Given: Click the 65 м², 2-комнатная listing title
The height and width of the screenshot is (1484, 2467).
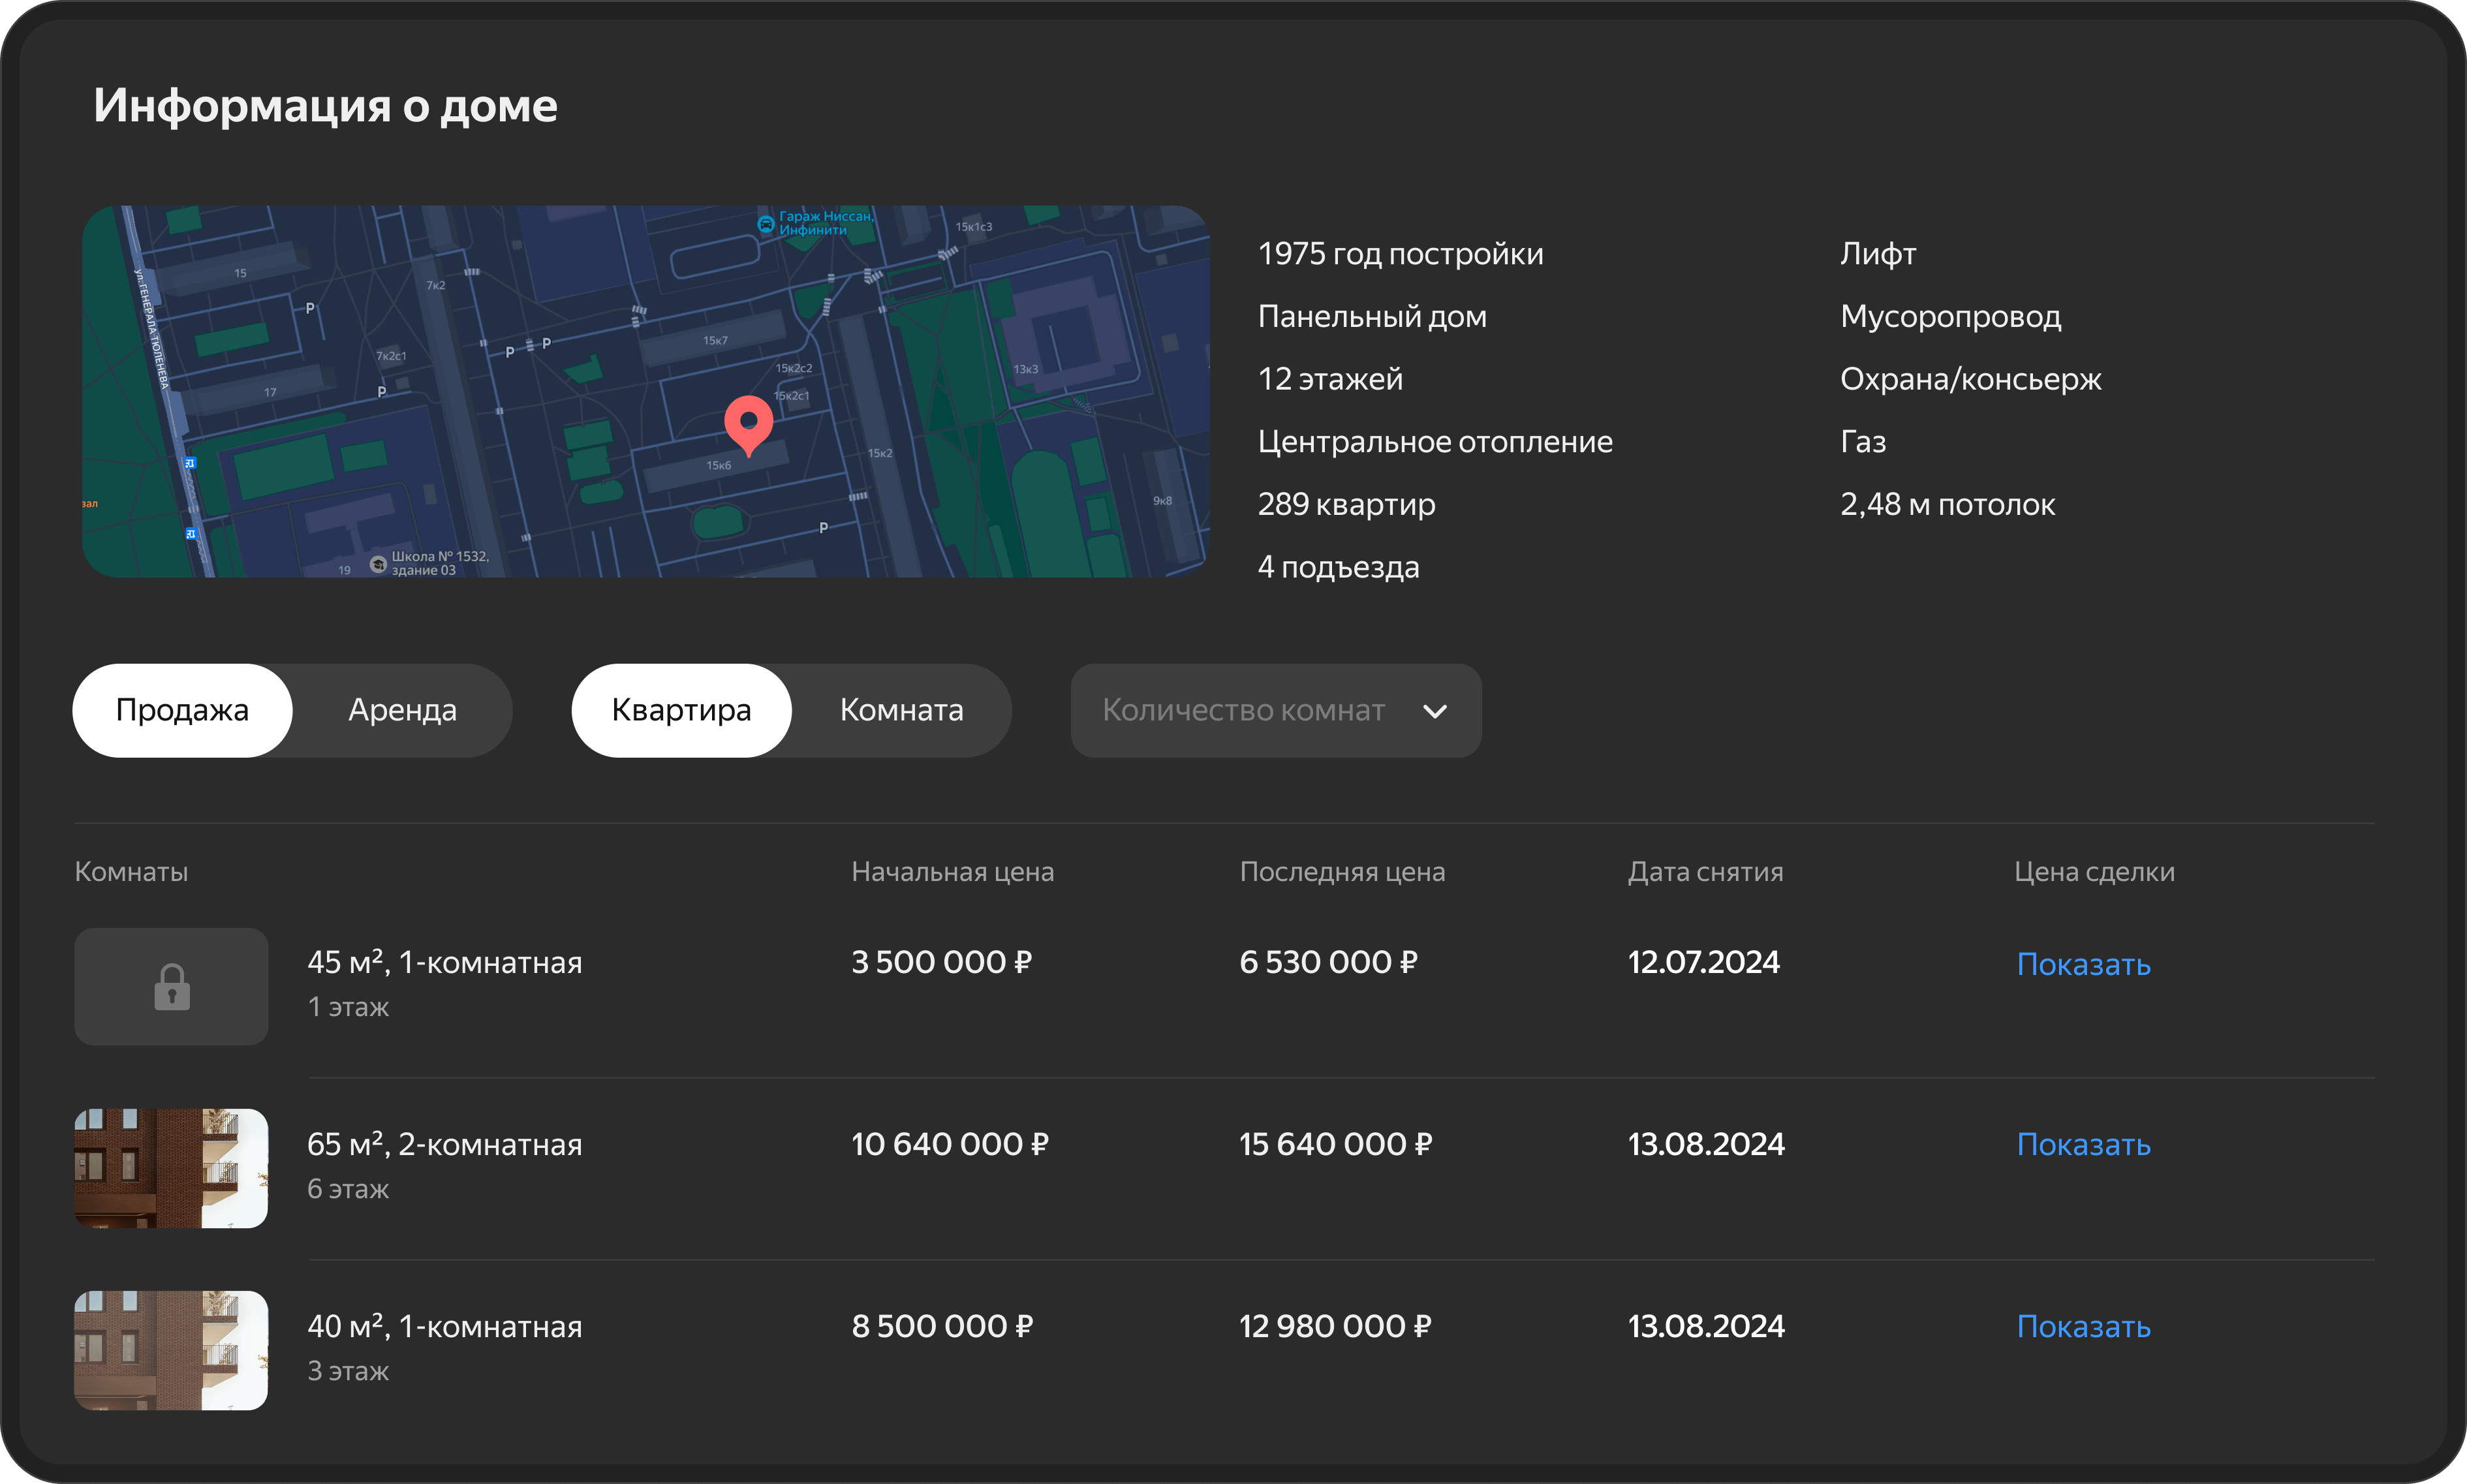Looking at the screenshot, I should pyautogui.click(x=444, y=1144).
